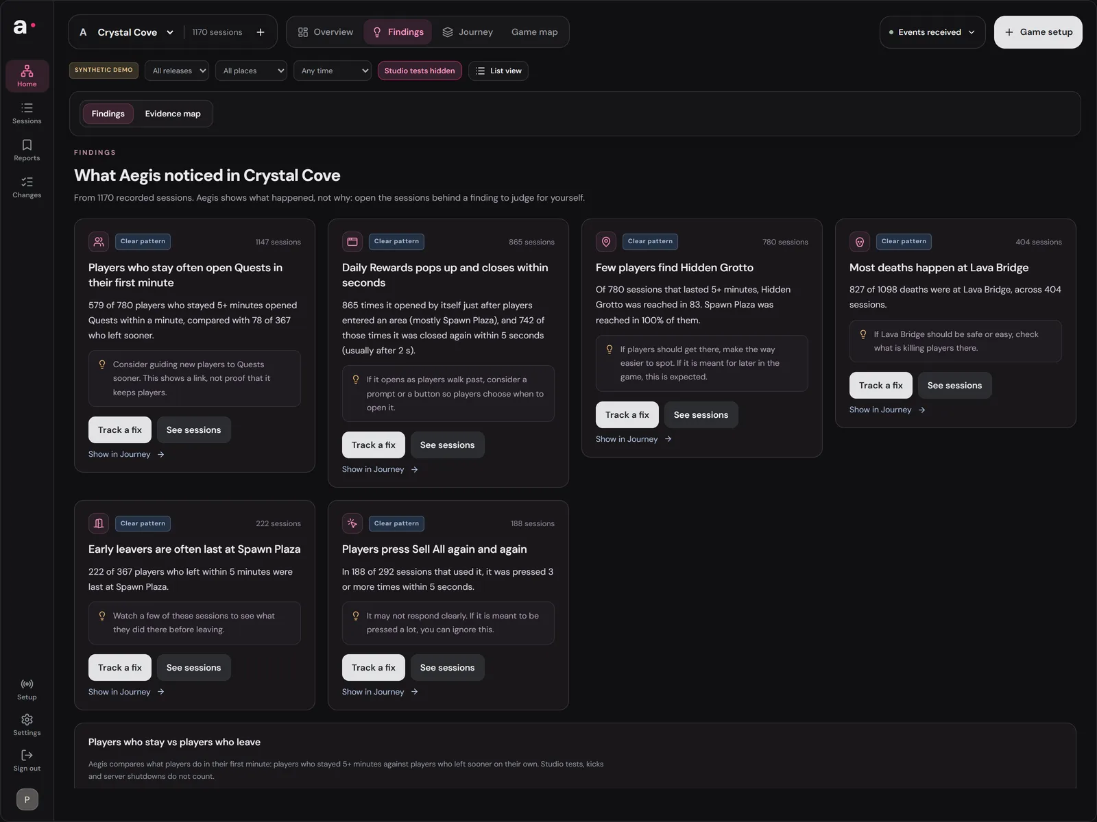See sessions for Hidden Grotto finding

coord(701,415)
